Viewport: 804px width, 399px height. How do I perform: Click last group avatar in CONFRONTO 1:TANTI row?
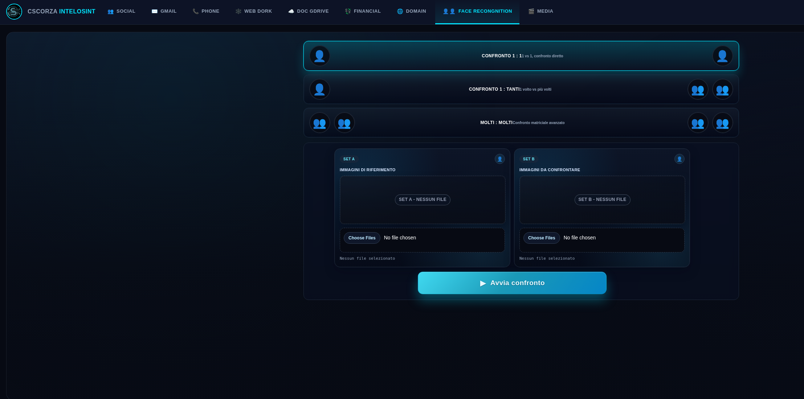click(722, 89)
